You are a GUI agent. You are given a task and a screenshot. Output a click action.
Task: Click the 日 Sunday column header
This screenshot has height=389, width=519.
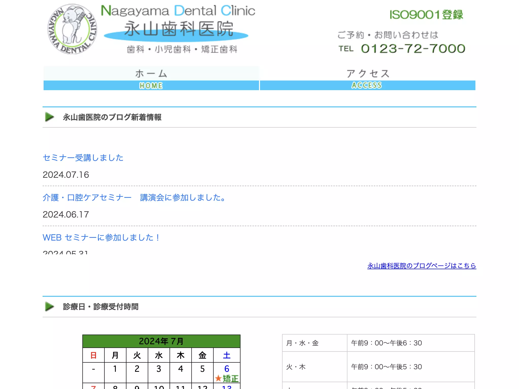coord(94,355)
